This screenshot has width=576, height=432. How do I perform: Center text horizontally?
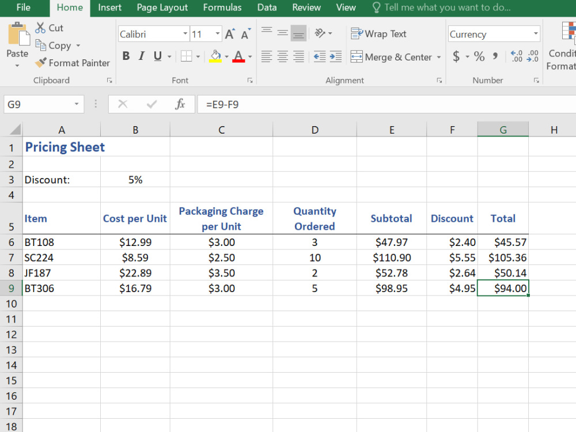282,56
